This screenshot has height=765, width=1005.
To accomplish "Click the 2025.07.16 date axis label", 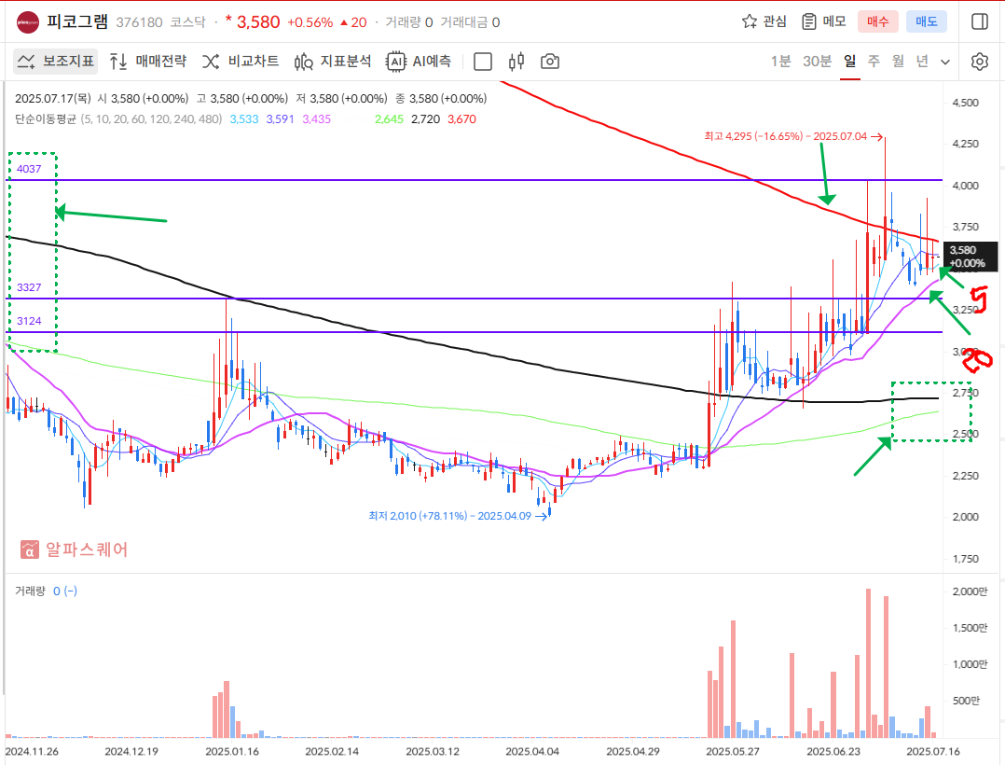I will [933, 752].
